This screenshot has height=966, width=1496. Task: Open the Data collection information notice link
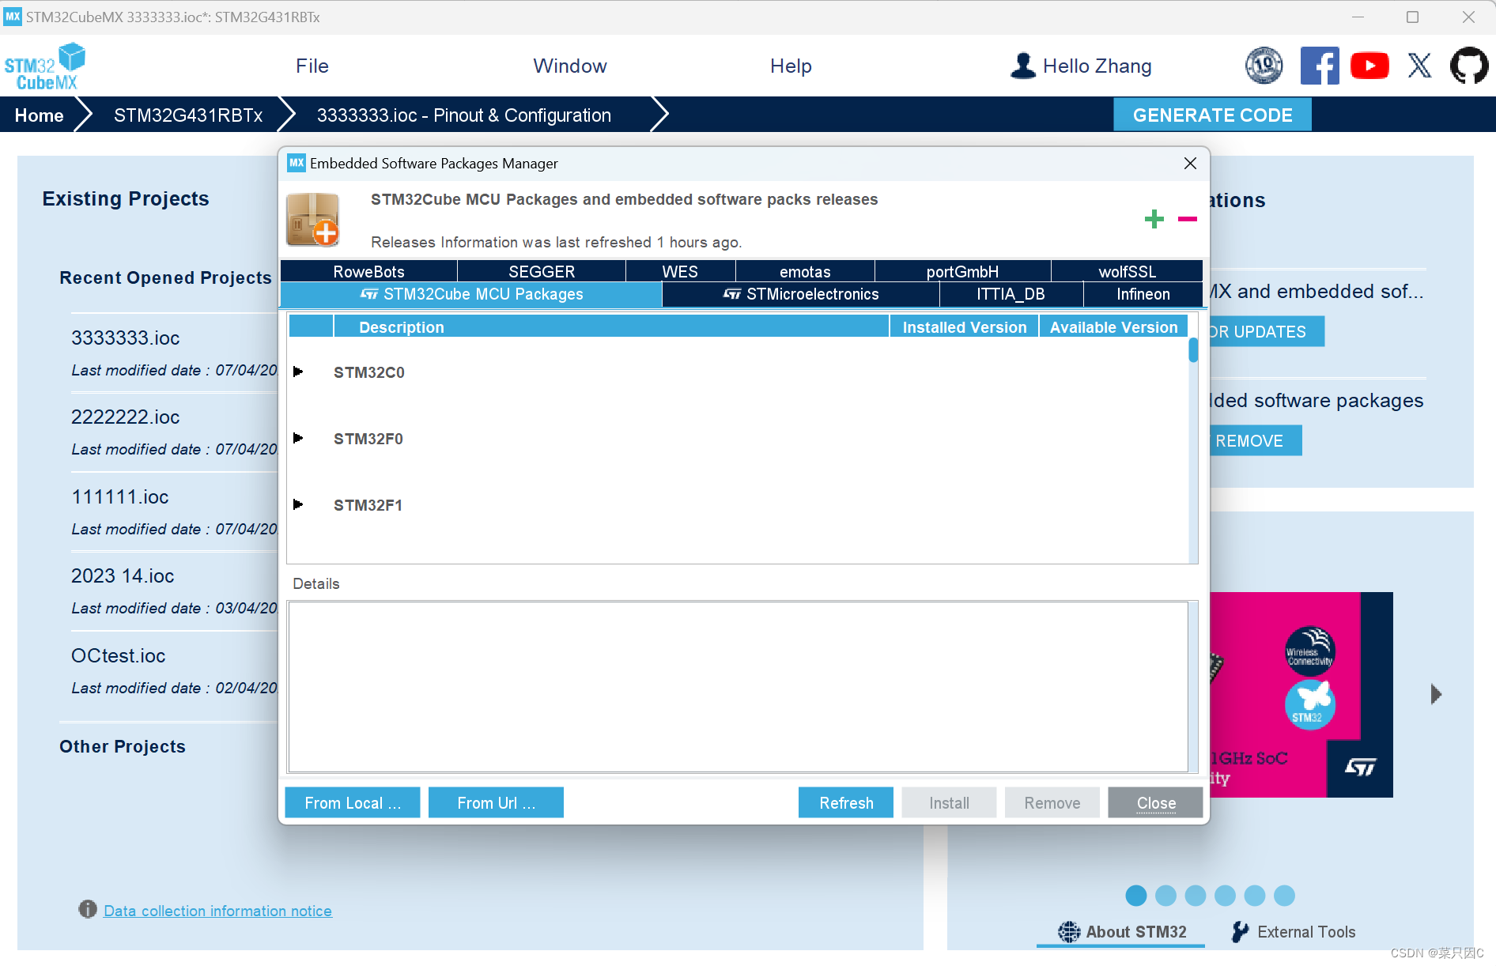click(217, 911)
